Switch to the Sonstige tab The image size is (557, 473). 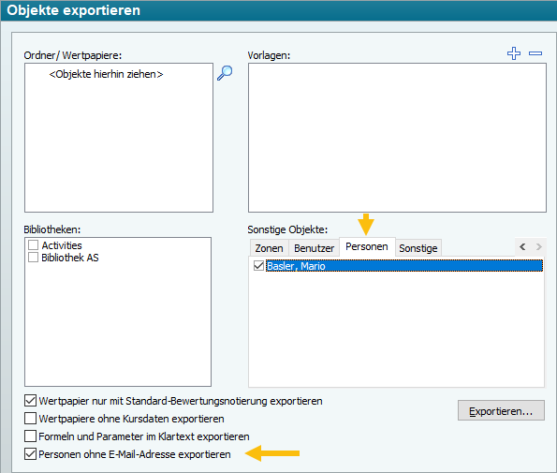[418, 248]
